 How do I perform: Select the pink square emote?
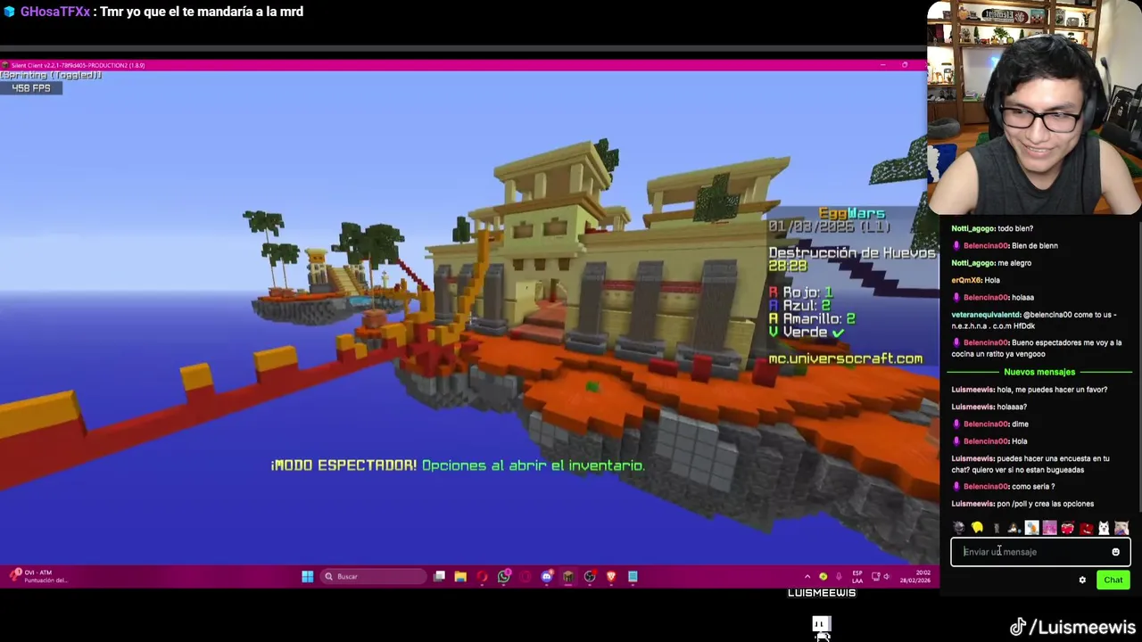tap(1050, 528)
